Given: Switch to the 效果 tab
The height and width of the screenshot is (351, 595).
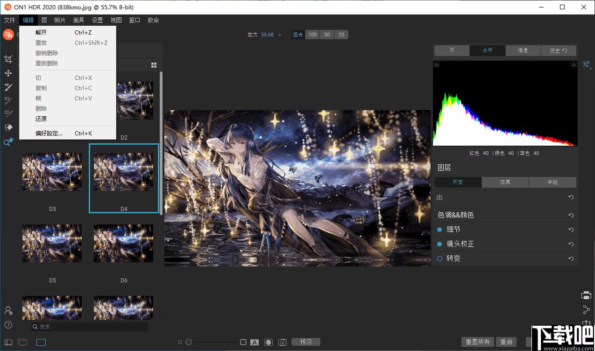Looking at the screenshot, I should click(505, 182).
